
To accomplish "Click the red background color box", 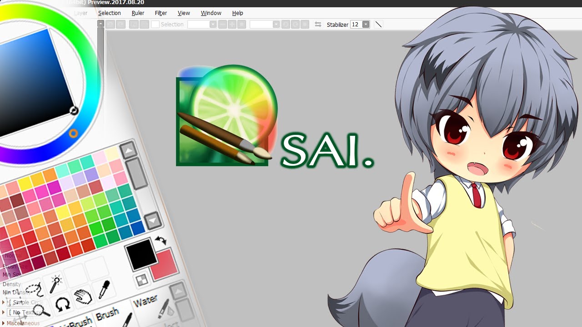I will [165, 264].
